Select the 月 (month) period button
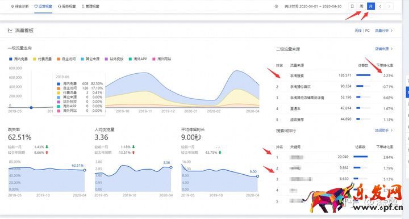 371,6
